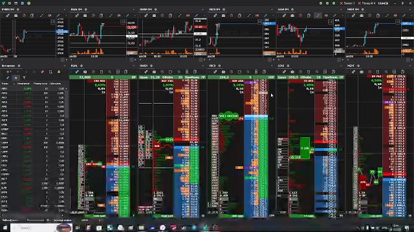
Task: Sort watchlist by the Тикер column header
Action: (x=5, y=84)
